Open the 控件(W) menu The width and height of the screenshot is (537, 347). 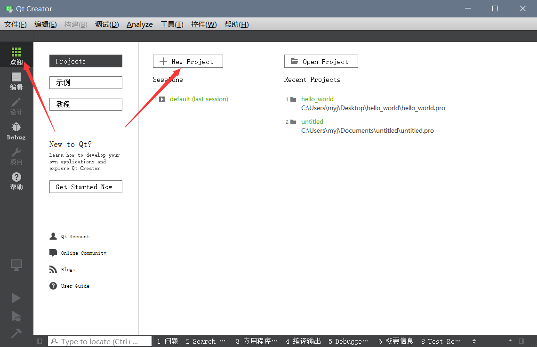click(204, 24)
